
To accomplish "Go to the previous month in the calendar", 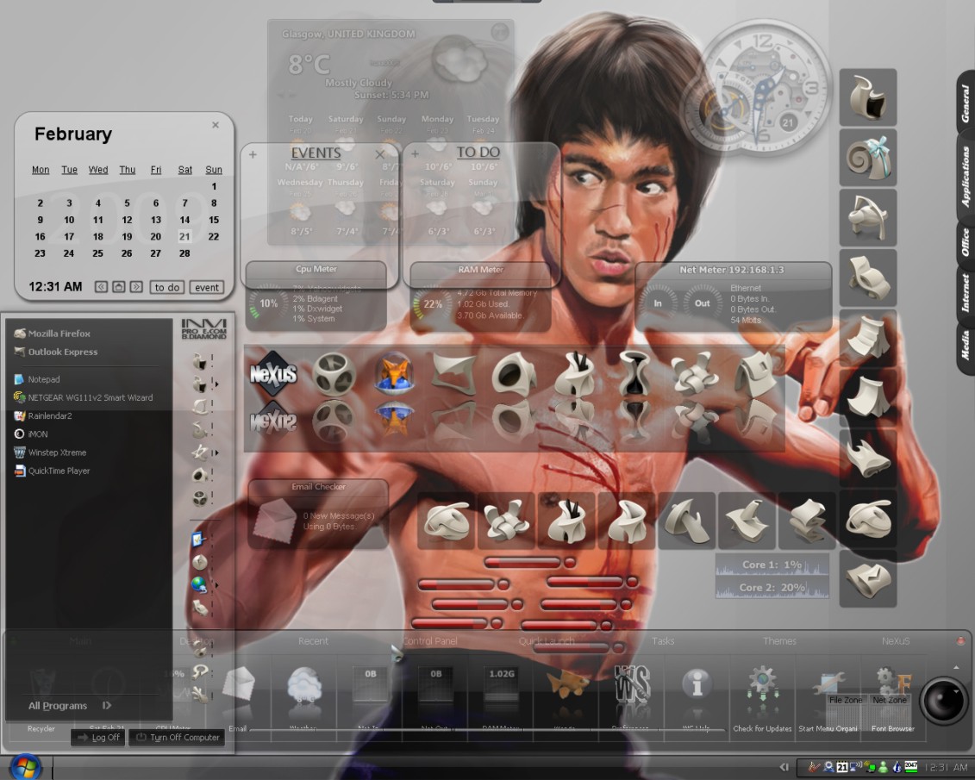I will click(x=101, y=287).
